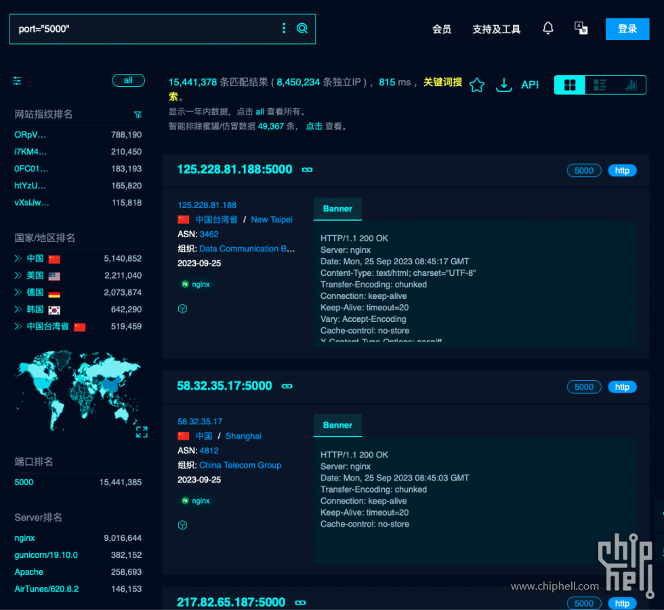Favorite this search with the star icon
Screen dimensions: 664x610
coord(477,85)
